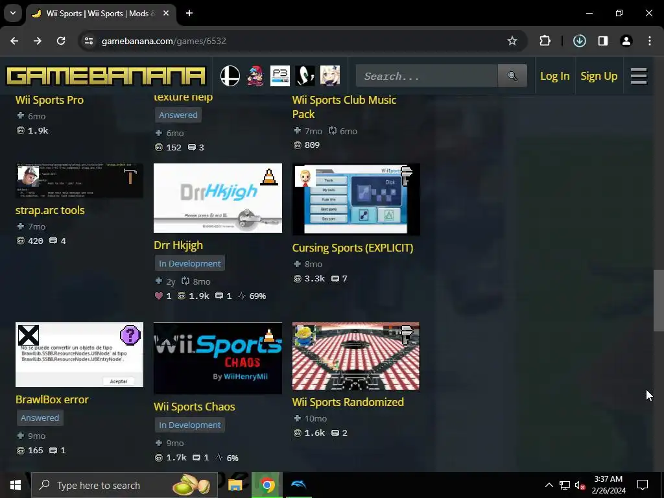Click the search magnifier button

512,76
